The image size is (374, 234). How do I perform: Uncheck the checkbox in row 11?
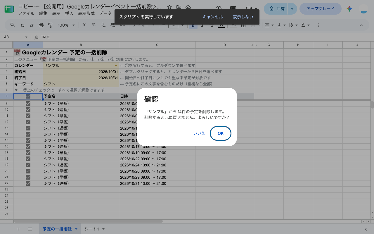tap(28, 116)
